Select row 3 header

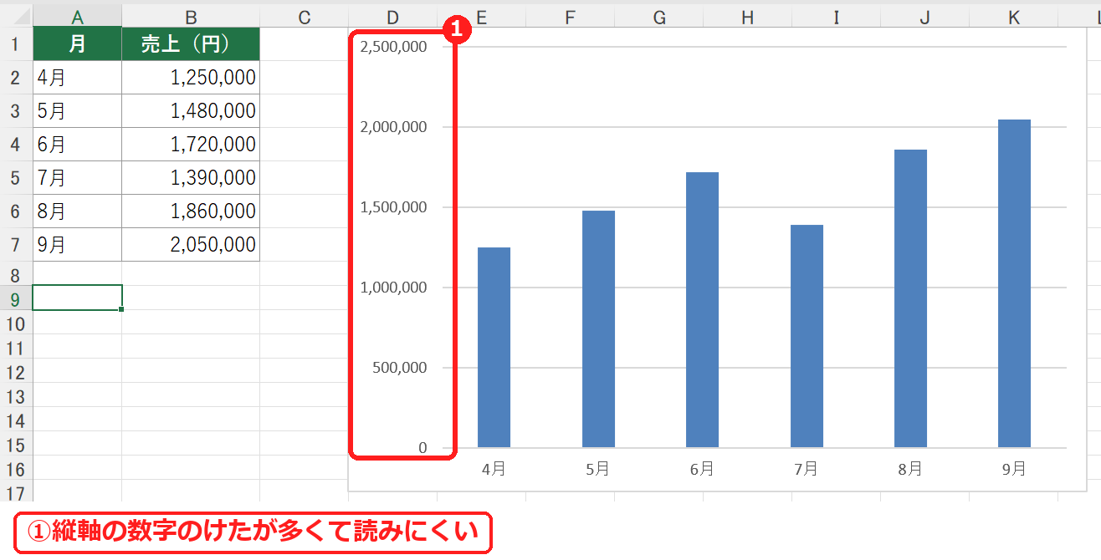16,111
